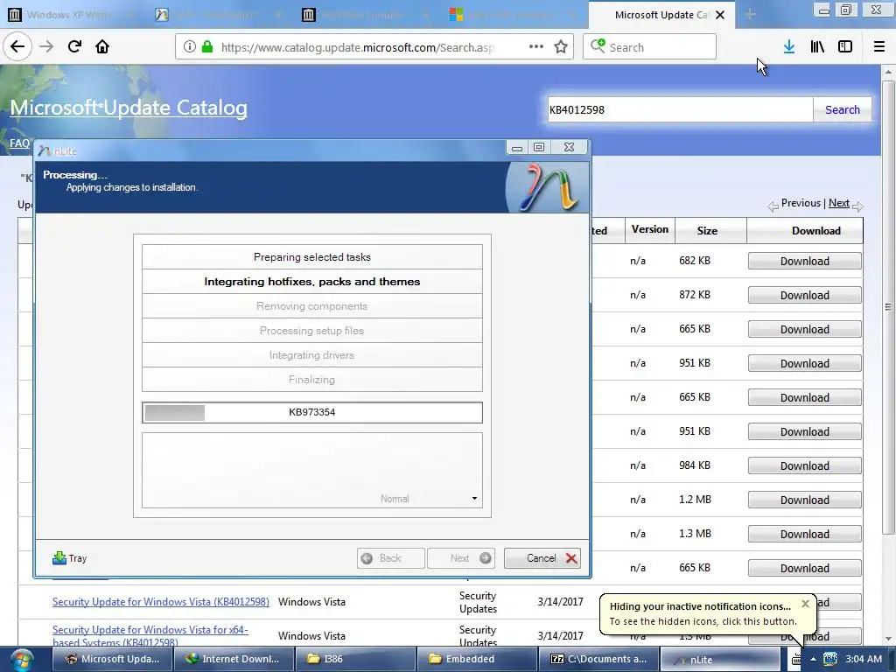
Task: Click inside the Firefox search bar
Action: (650, 47)
